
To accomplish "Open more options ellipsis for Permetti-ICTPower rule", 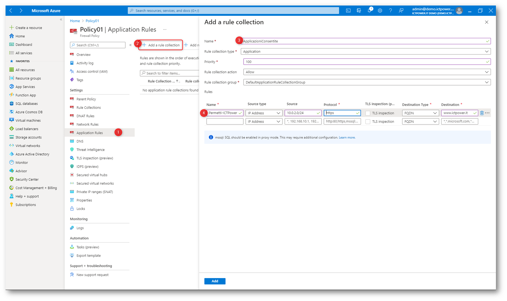I will coord(487,113).
